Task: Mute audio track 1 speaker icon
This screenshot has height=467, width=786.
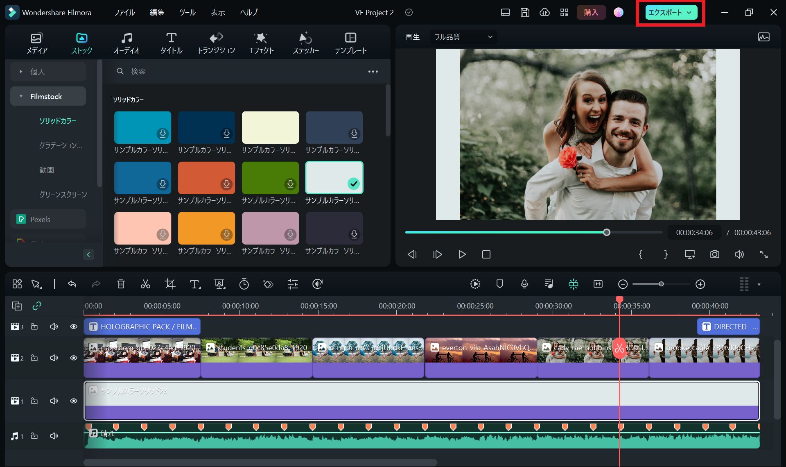Action: (x=54, y=436)
